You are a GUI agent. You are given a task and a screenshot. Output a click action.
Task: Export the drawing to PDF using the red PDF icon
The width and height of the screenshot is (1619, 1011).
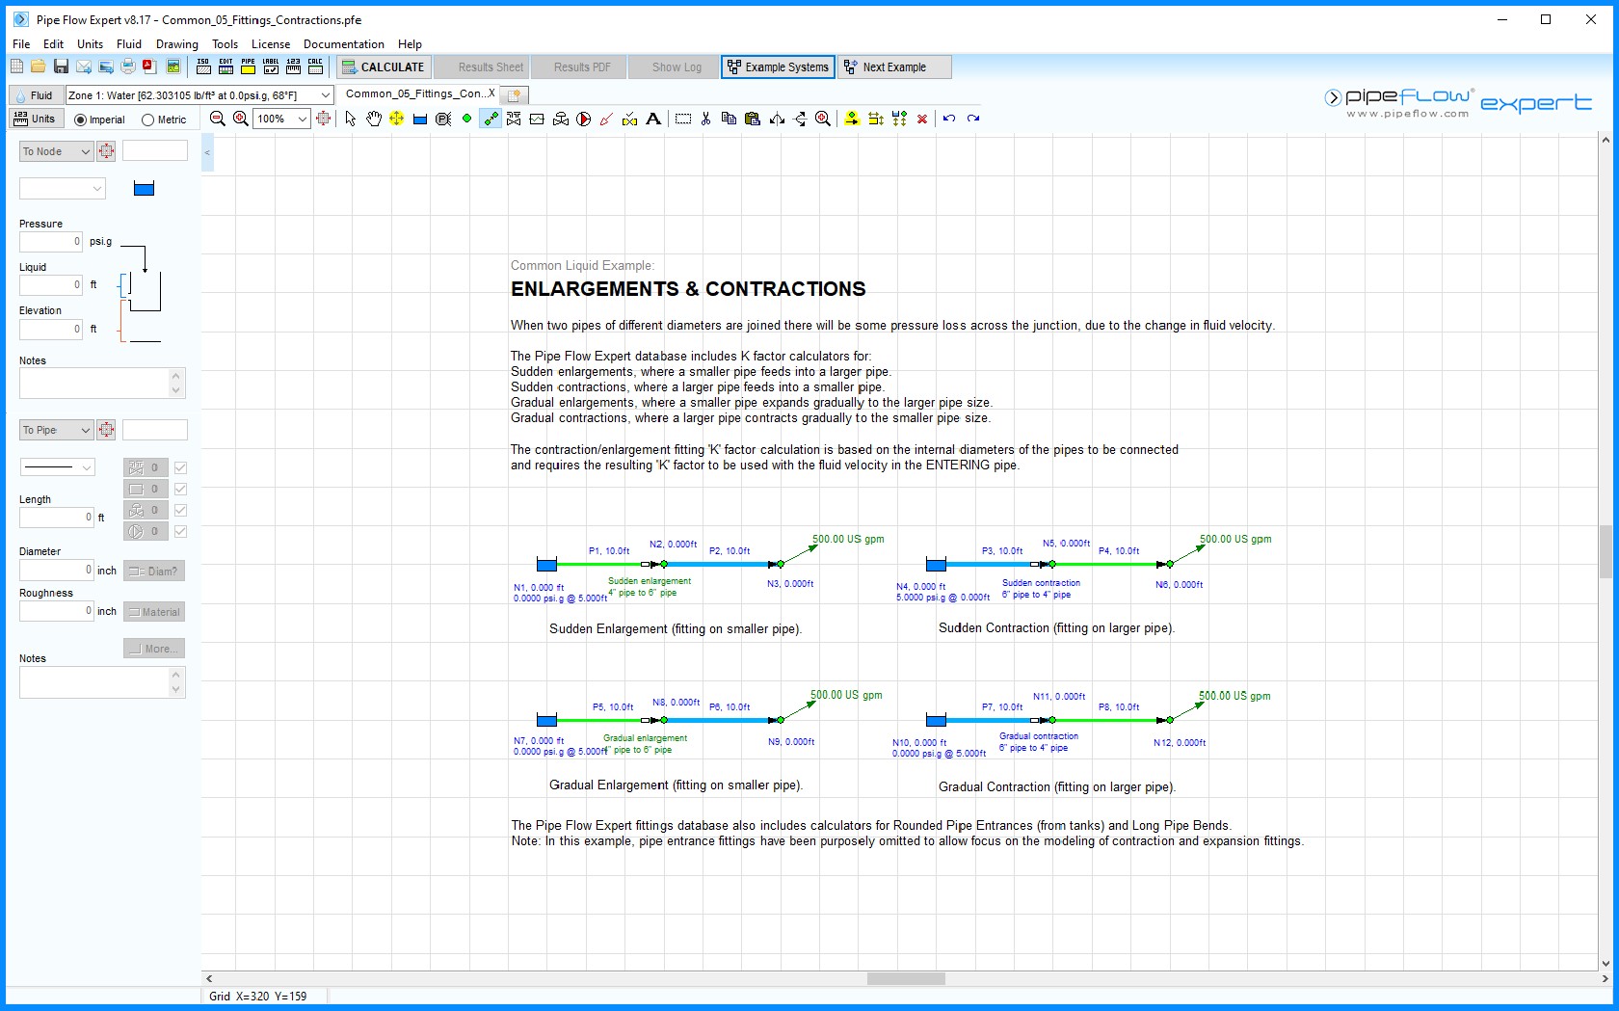[149, 67]
